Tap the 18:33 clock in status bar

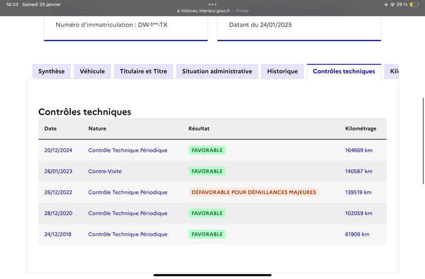(x=12, y=5)
